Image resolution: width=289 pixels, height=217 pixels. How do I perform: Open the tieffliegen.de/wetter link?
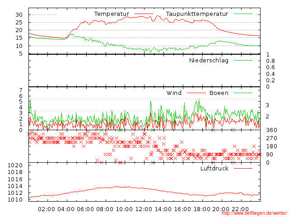point(254,213)
